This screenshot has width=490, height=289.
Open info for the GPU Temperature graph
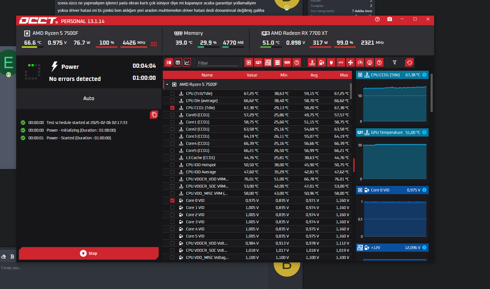click(x=425, y=132)
